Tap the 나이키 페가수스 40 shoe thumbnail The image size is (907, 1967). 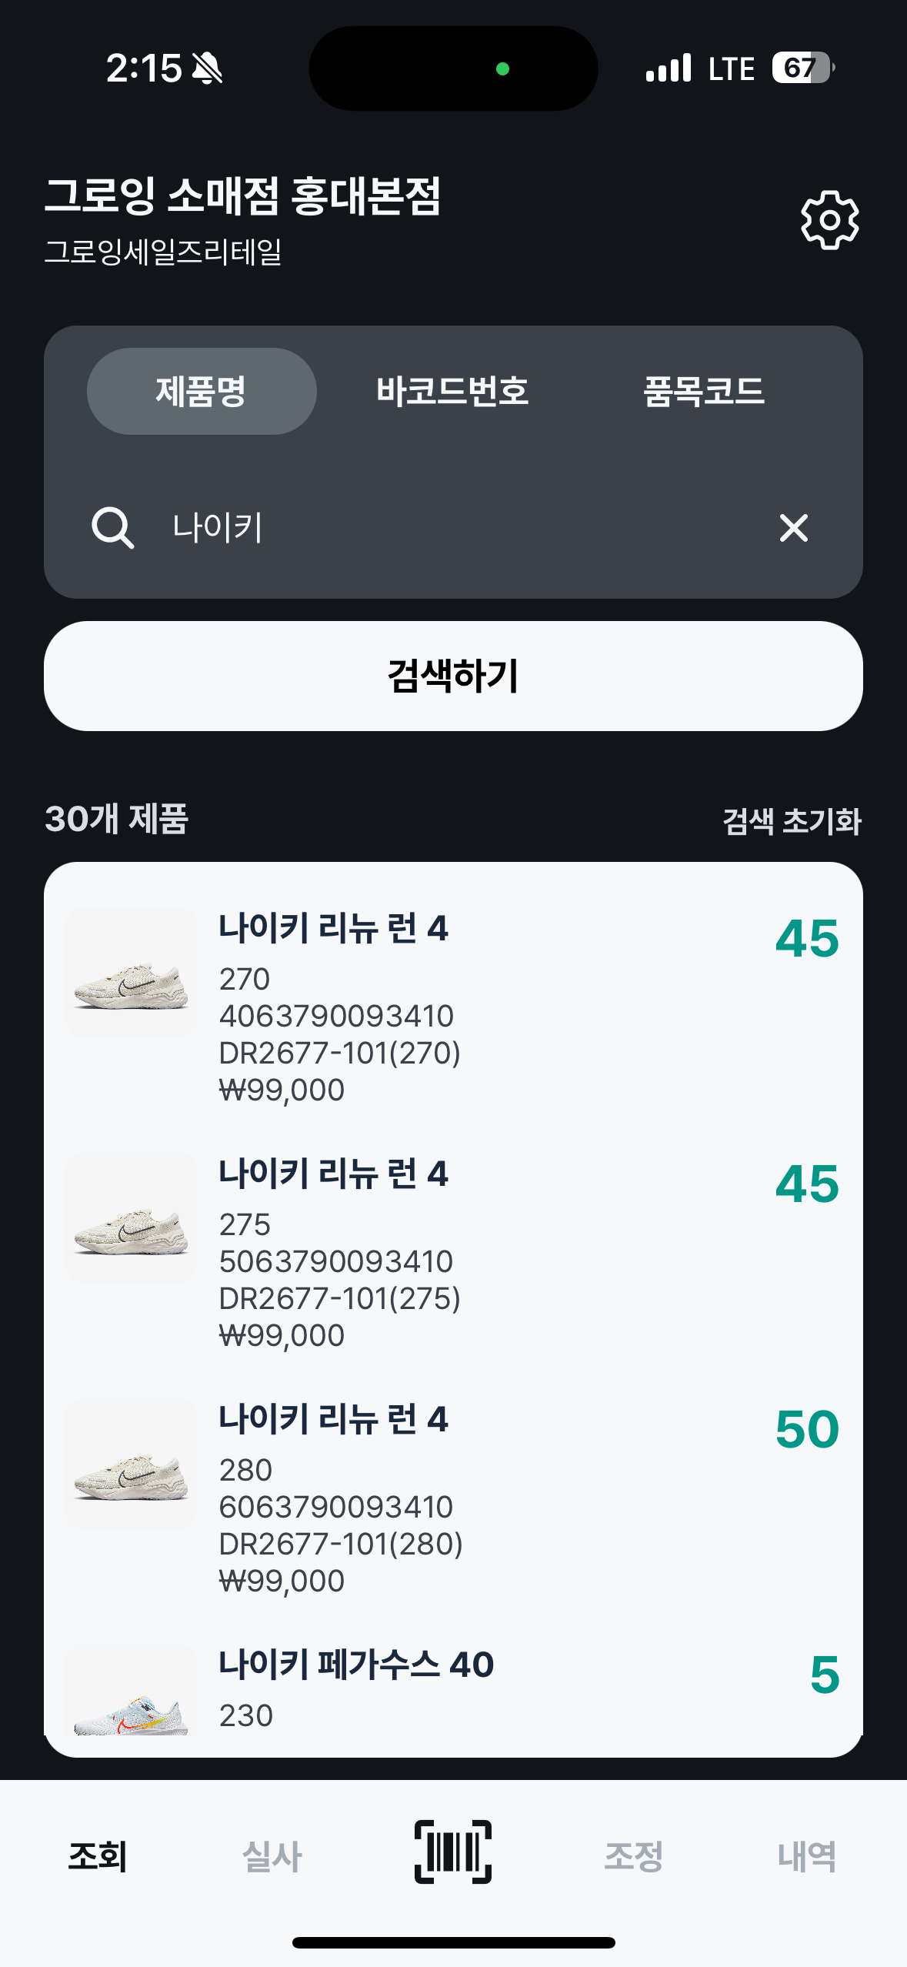132,1693
